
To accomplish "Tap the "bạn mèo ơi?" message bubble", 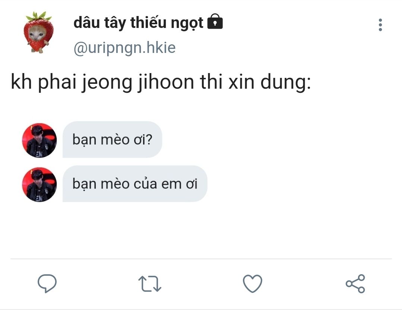I will [112, 139].
